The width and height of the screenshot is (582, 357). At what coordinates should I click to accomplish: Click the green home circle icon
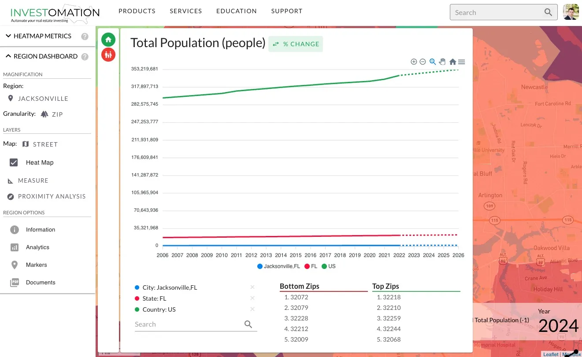[108, 39]
